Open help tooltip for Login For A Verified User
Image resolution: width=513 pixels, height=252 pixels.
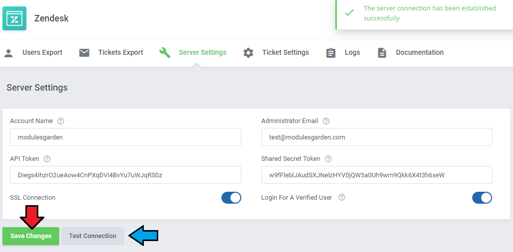[341, 197]
